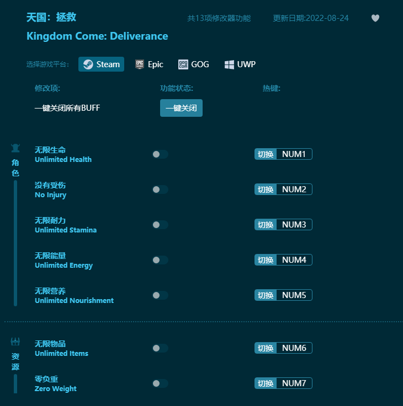Click the Steam logo icon
Screen dimensions: 403x406
coord(88,64)
